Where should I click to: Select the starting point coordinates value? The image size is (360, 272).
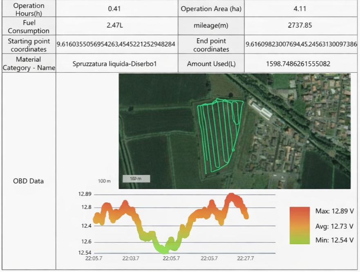(116, 44)
